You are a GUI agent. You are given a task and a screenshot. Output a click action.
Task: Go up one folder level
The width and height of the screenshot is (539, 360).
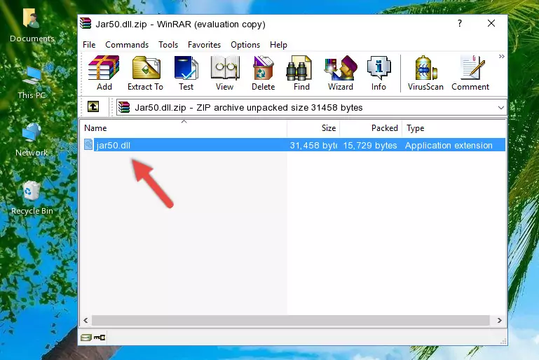[93, 107]
